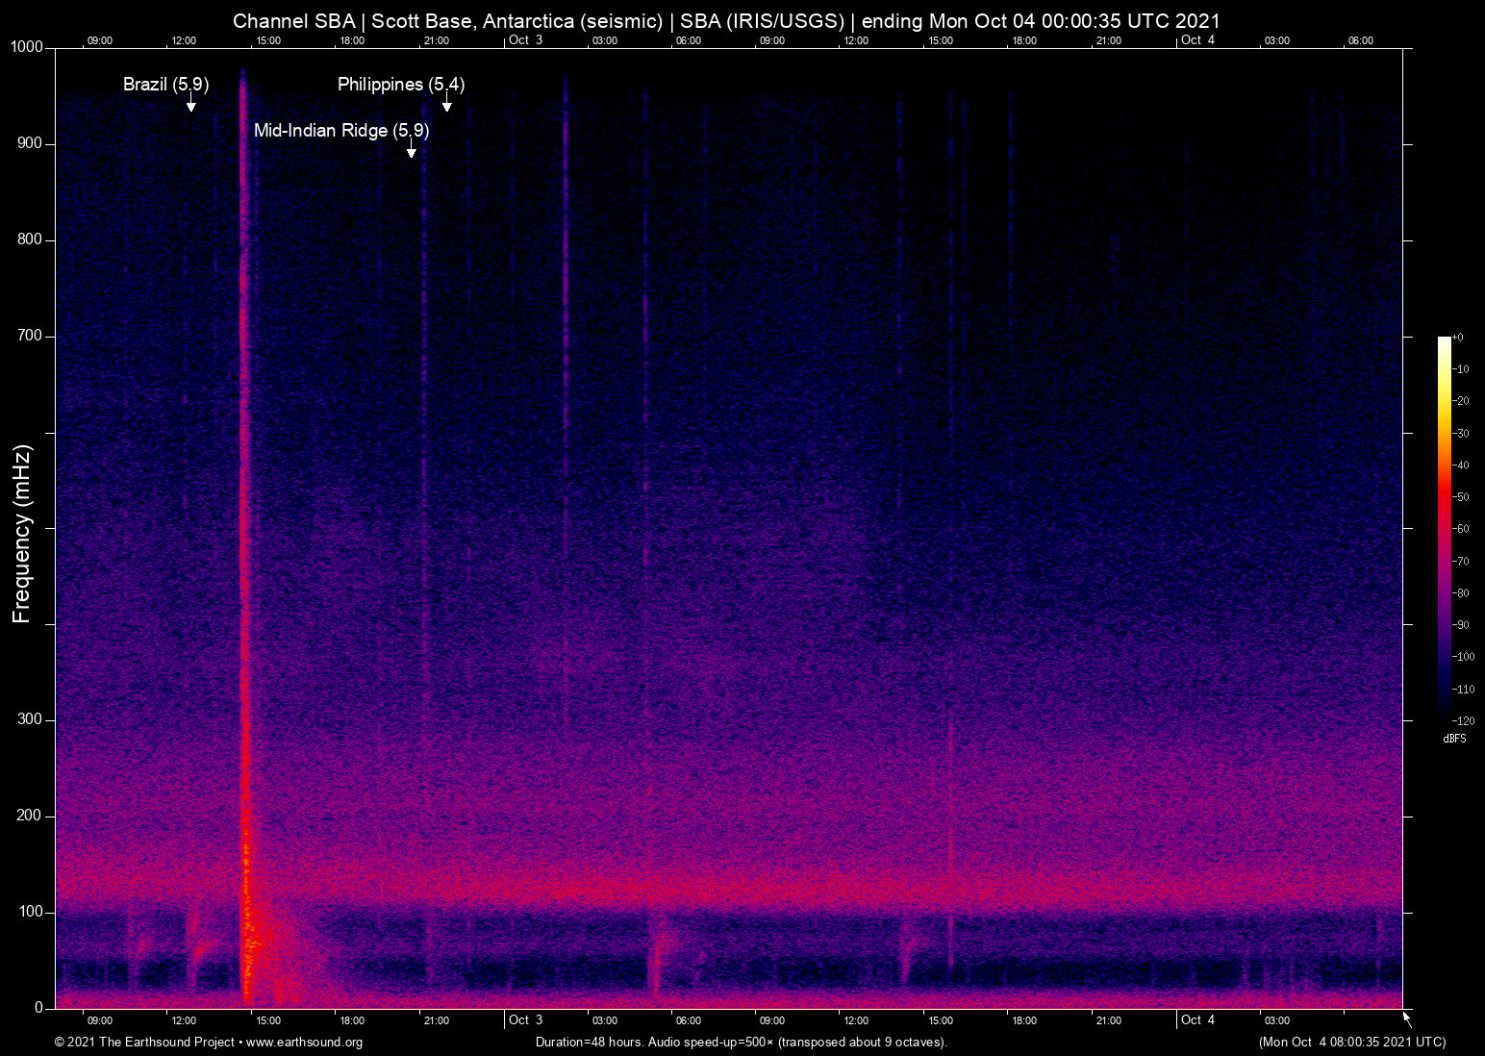Viewport: 1485px width, 1056px height.
Task: Click the dBFS label below the color scale
Action: pos(1455,739)
